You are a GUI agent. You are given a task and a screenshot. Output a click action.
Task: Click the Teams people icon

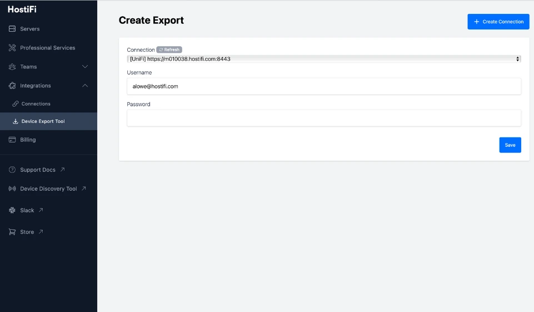[12, 67]
